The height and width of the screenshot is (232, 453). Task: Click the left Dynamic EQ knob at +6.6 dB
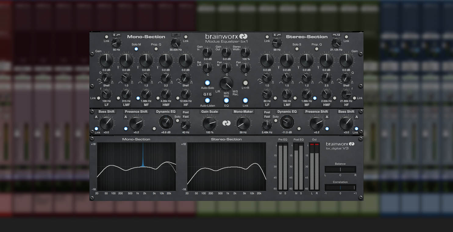(166, 123)
